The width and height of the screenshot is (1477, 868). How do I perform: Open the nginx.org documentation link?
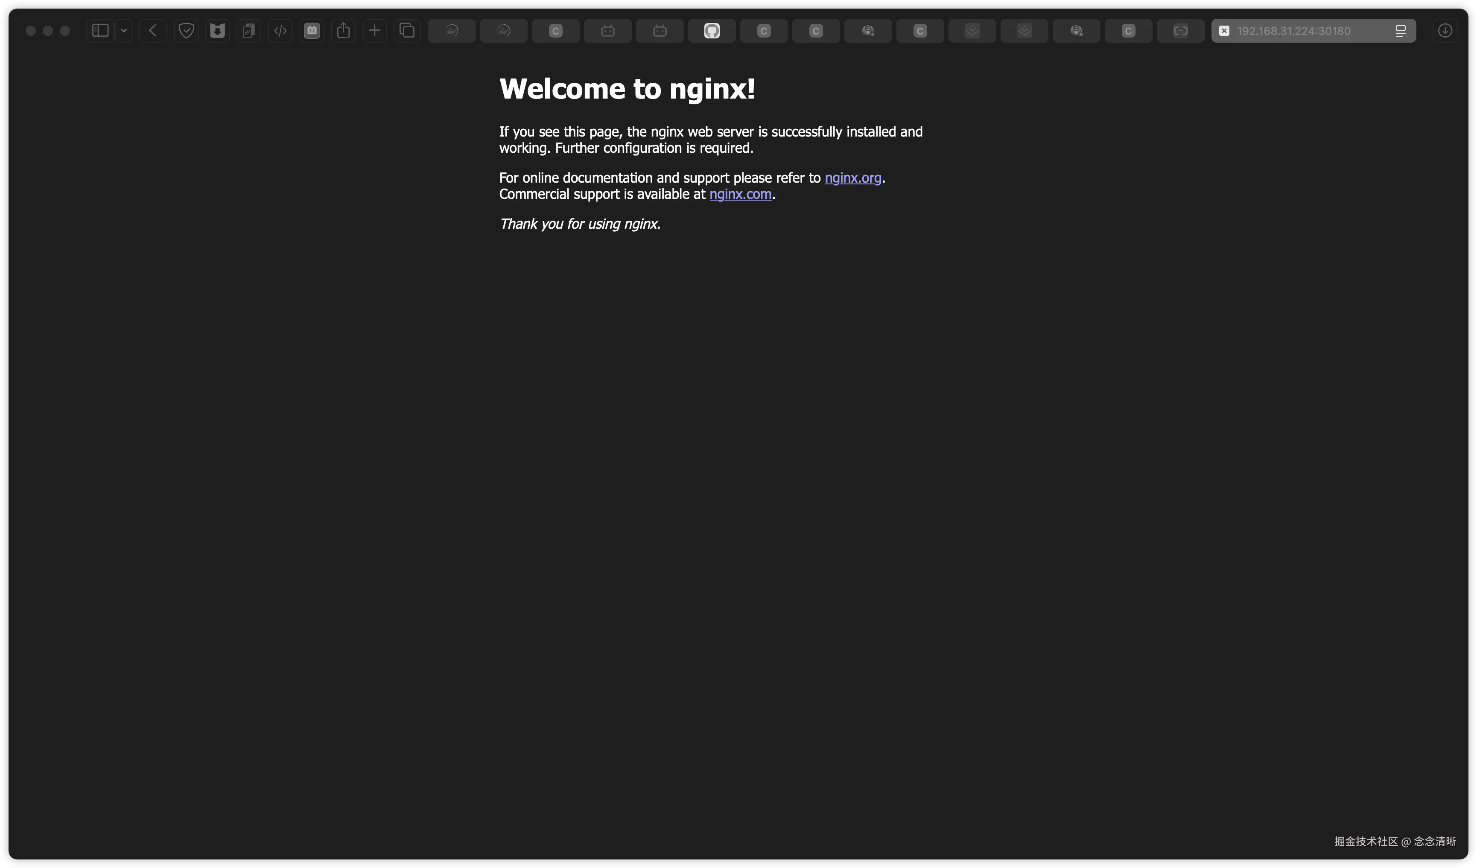[x=853, y=178]
